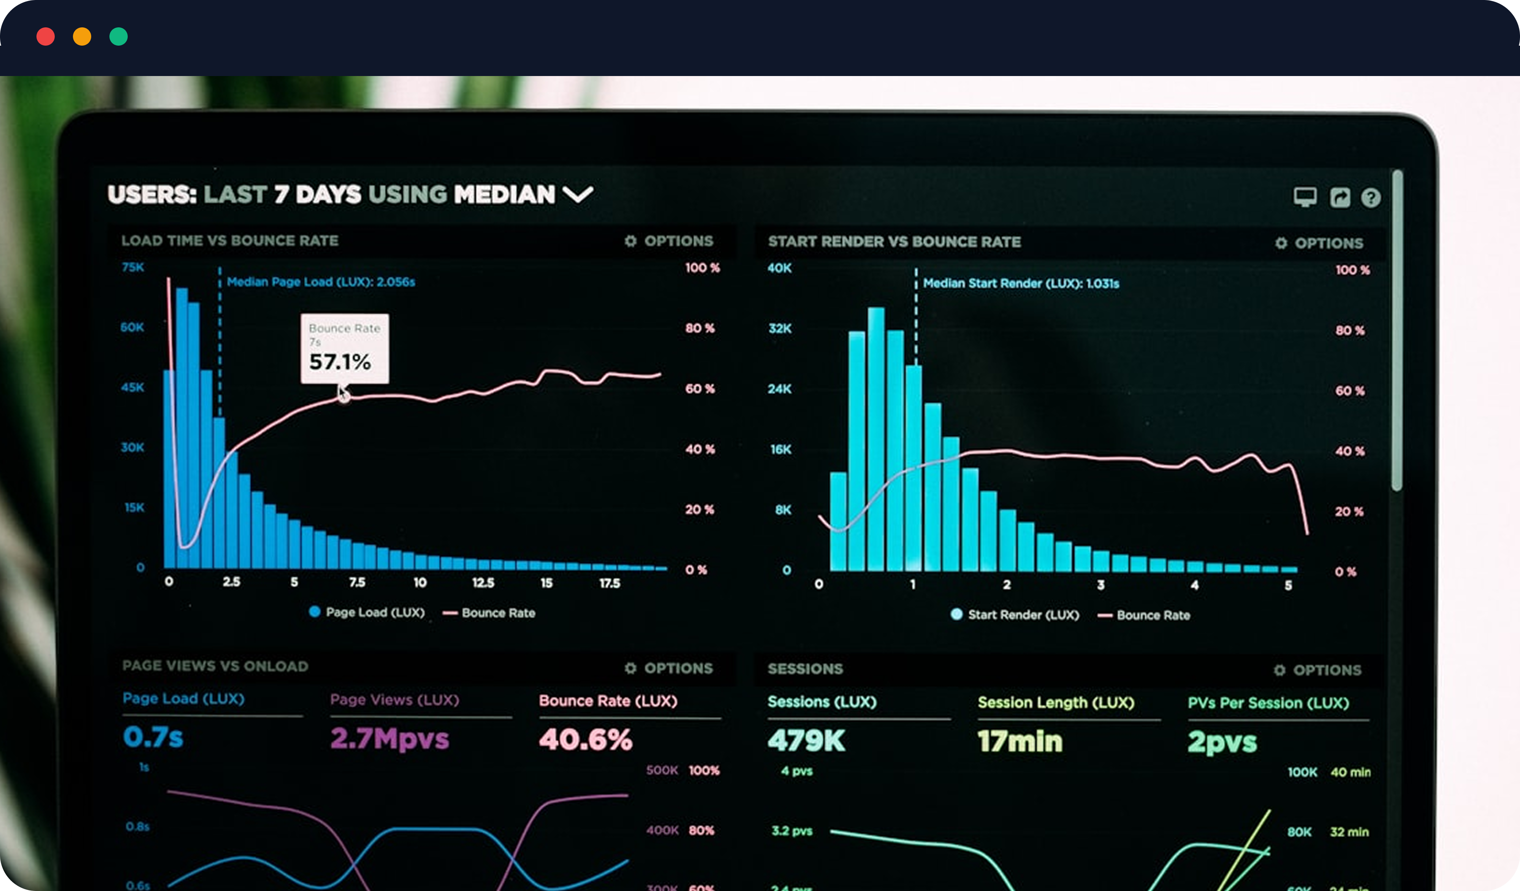This screenshot has height=891, width=1520.
Task: Select the Page Views (LUX) metric heading
Action: [x=394, y=700]
